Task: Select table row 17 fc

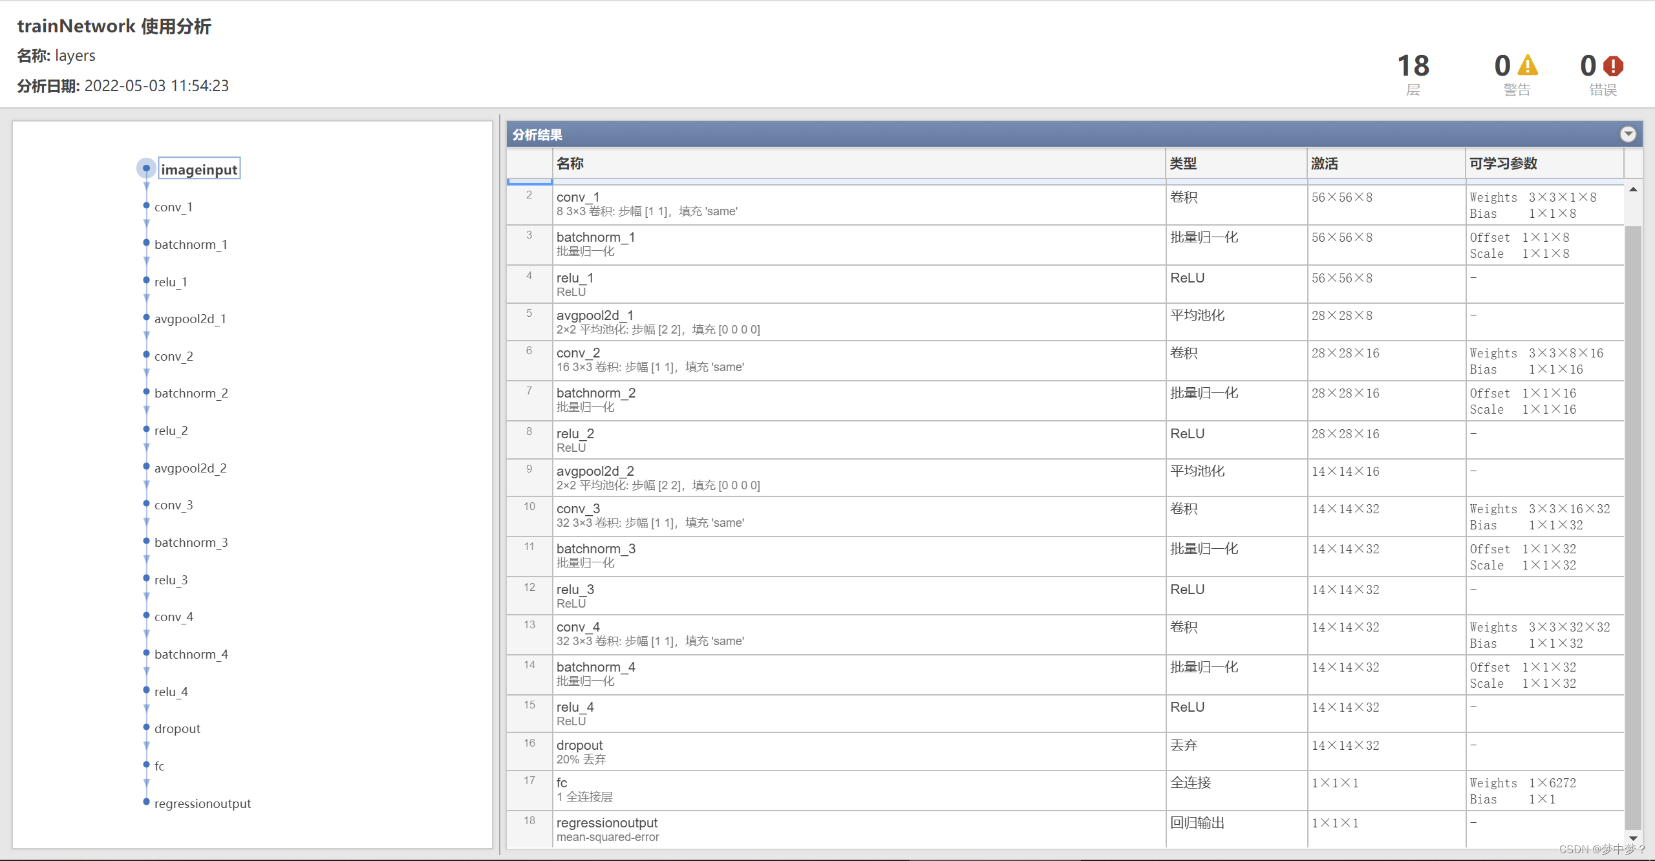Action: [x=1065, y=791]
